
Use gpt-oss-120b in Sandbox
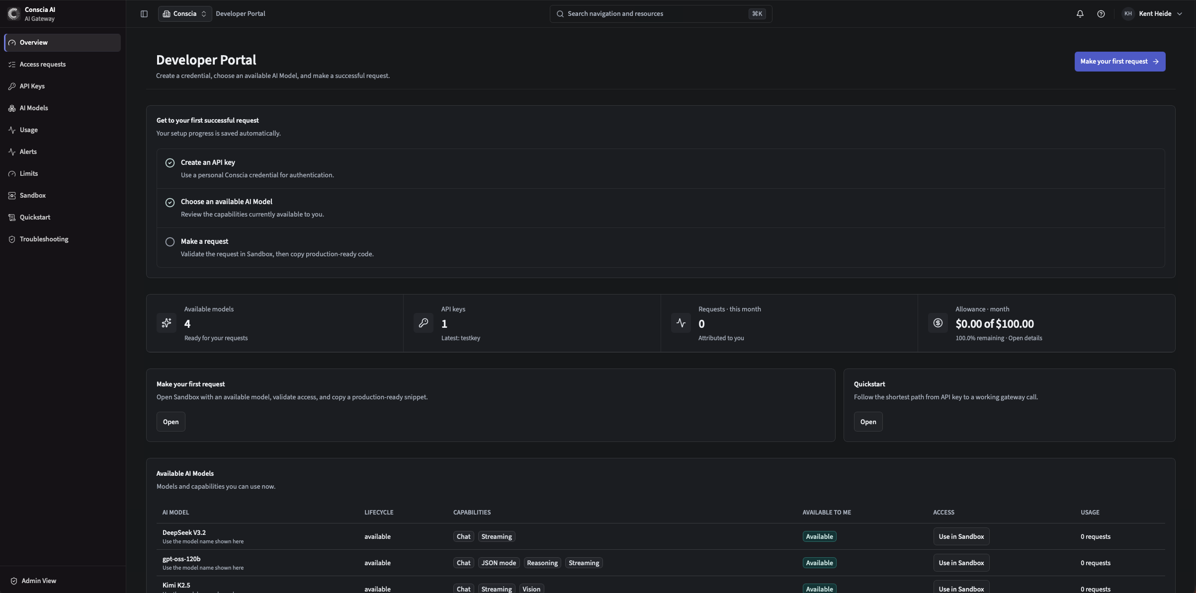click(961, 563)
